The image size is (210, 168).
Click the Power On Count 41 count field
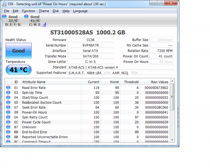[x=161, y=56]
